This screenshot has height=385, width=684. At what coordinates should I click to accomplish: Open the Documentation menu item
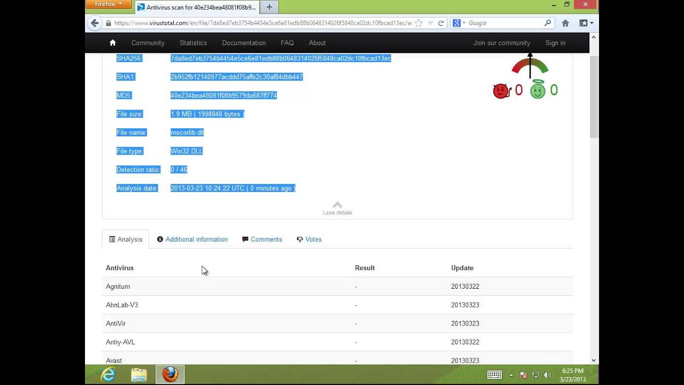[244, 43]
